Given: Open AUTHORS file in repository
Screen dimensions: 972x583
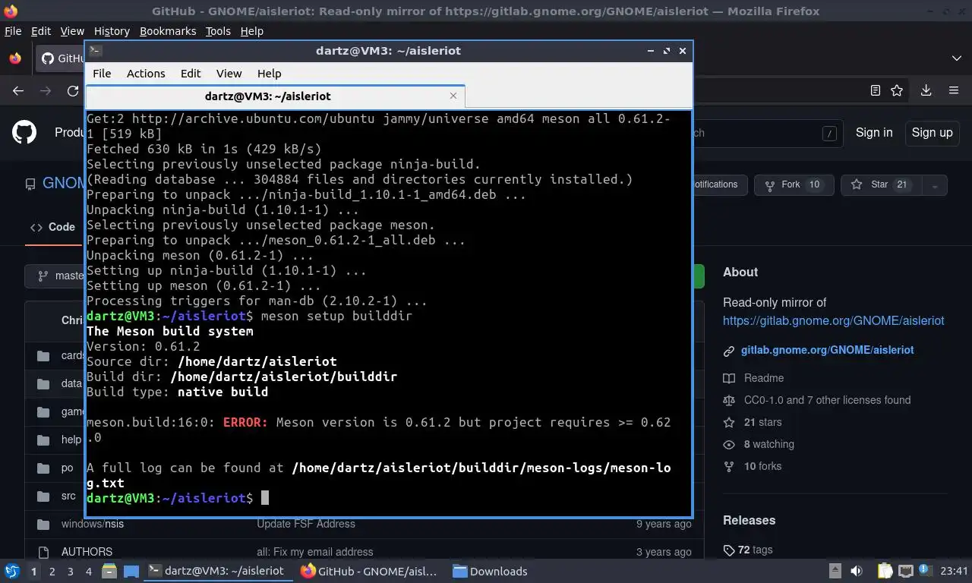Looking at the screenshot, I should tap(87, 552).
